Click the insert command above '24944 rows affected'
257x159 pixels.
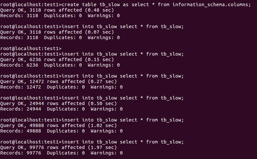92,98
